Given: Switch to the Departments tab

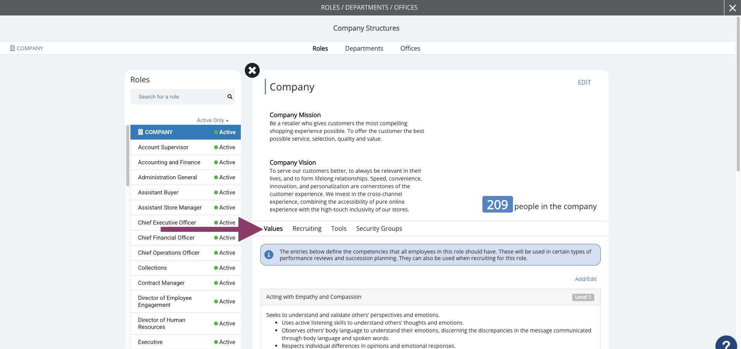Looking at the screenshot, I should click(x=364, y=48).
